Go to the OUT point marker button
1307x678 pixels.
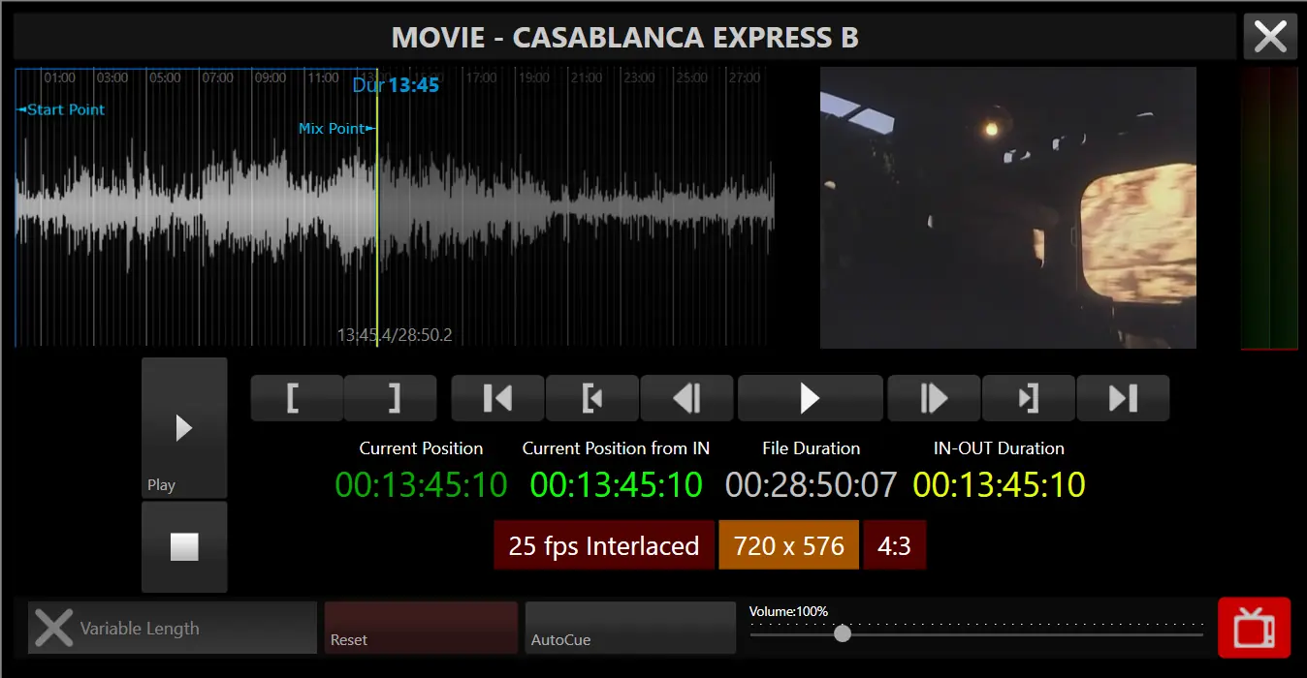(x=1029, y=398)
